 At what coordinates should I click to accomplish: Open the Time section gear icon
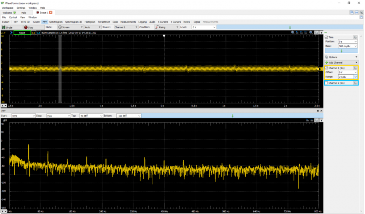coord(355,37)
